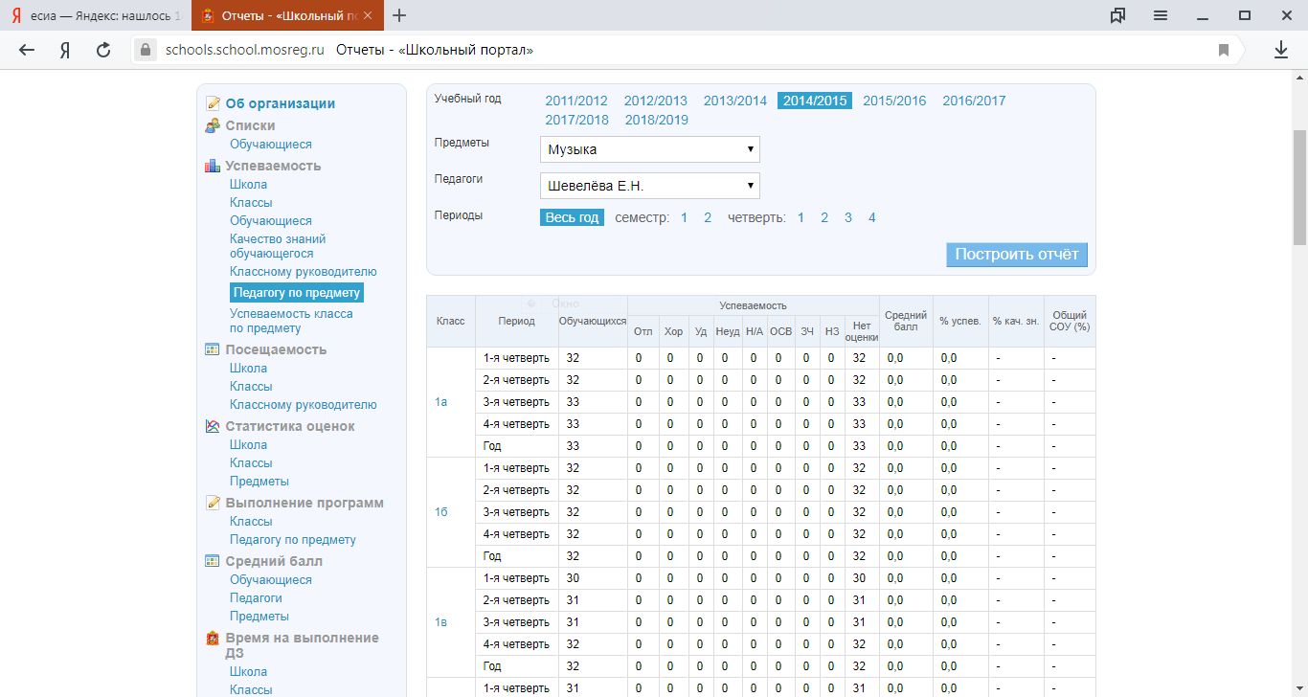Reload the current page
This screenshot has height=697, width=1308.
pos(103,50)
